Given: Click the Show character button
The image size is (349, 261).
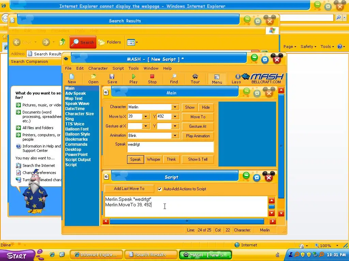Looking at the screenshot, I should 189,107.
